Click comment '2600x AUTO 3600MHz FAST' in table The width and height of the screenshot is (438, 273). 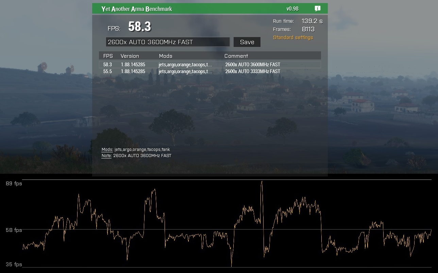point(253,65)
